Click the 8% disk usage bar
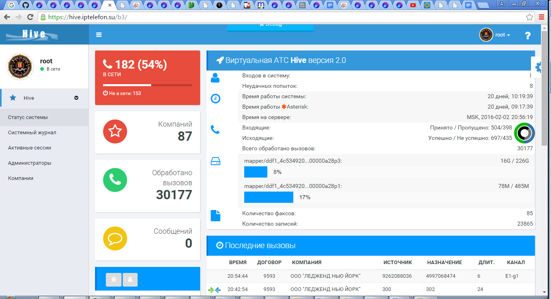 pos(256,172)
